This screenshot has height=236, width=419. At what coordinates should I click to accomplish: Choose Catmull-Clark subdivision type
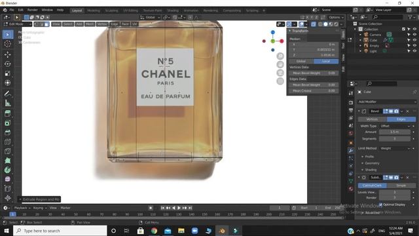(x=373, y=186)
